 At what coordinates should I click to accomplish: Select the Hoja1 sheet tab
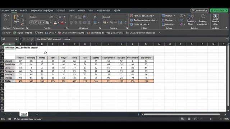24,114
